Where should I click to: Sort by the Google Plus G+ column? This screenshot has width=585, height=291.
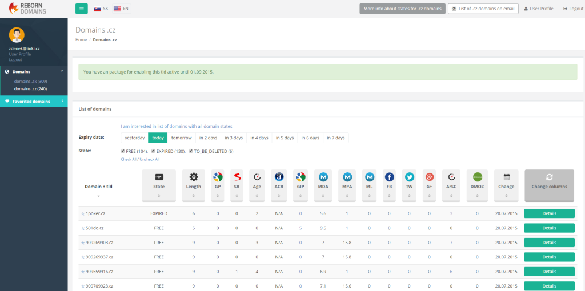429,186
